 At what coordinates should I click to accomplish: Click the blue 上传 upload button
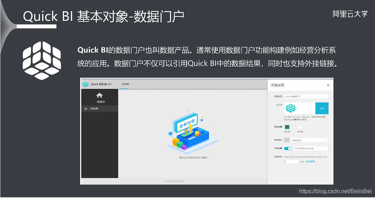click(x=322, y=108)
